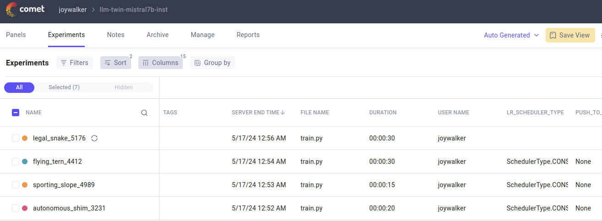Open the legal_snake_5176 experiment
This screenshot has height=221, width=602.
click(x=59, y=138)
